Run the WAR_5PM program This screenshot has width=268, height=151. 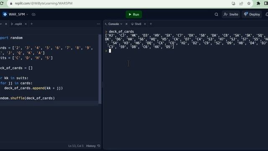click(x=134, y=14)
